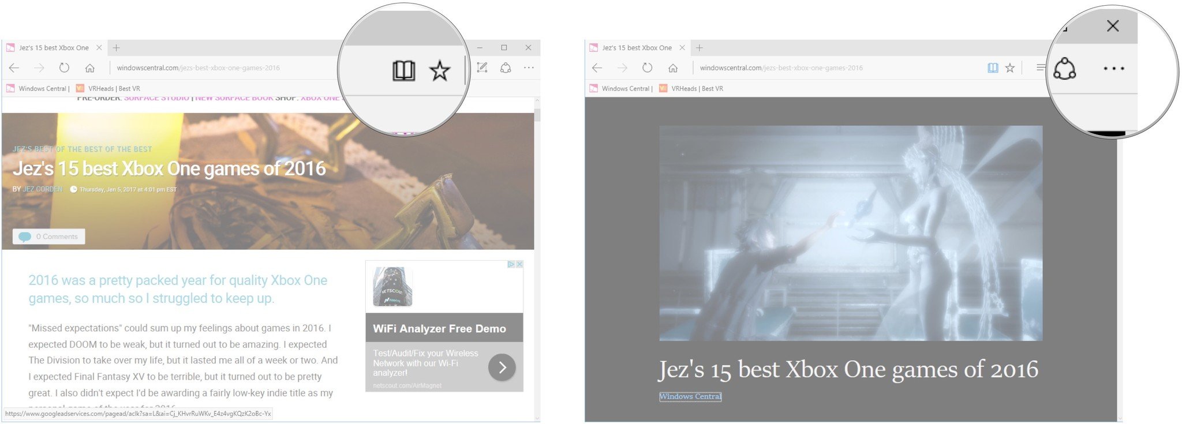
Task: Refresh the page in the right window
Action: 647,68
